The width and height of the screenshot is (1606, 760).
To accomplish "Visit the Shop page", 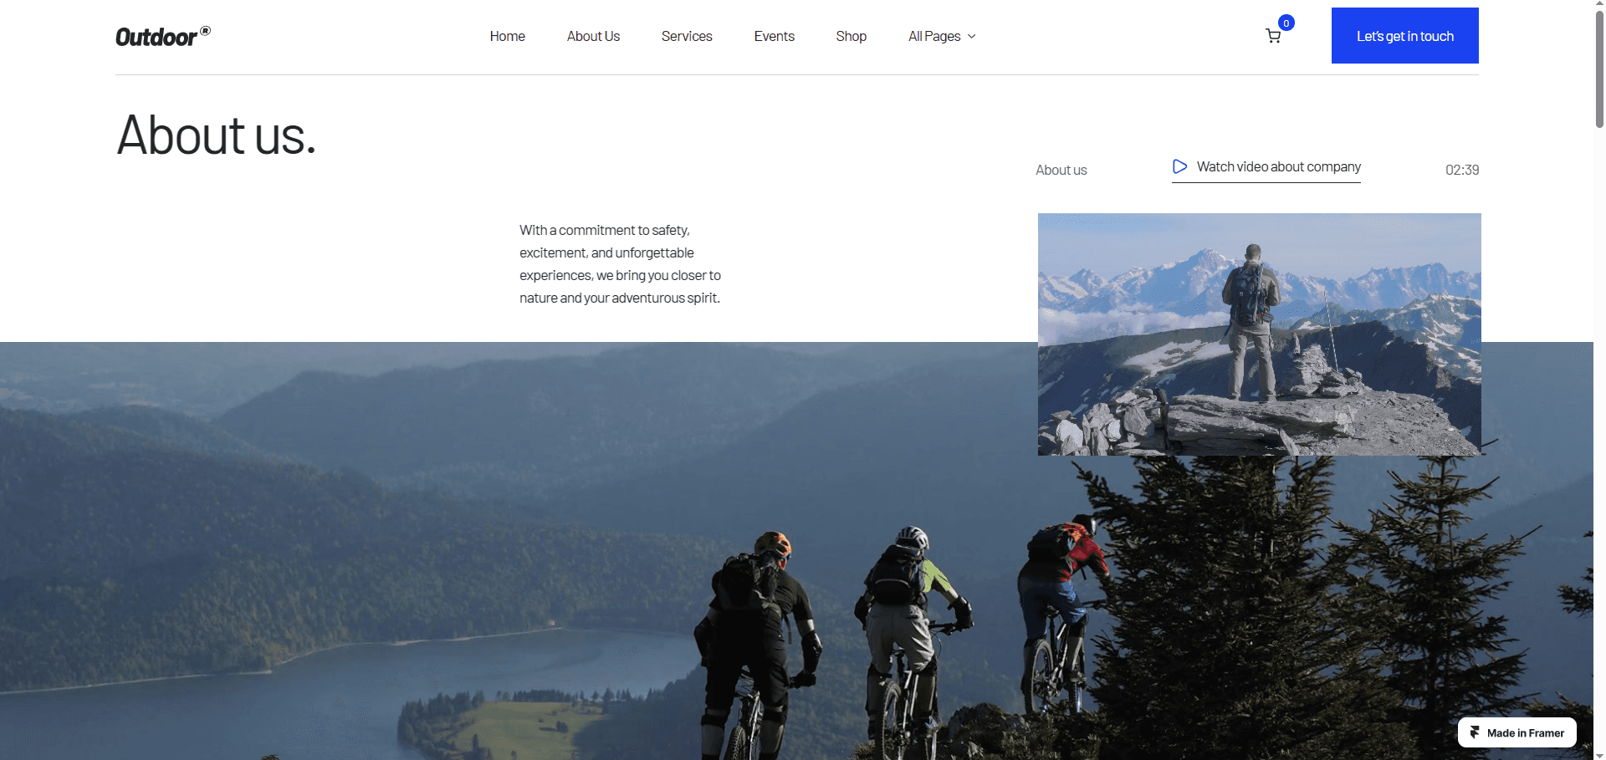I will point(851,36).
